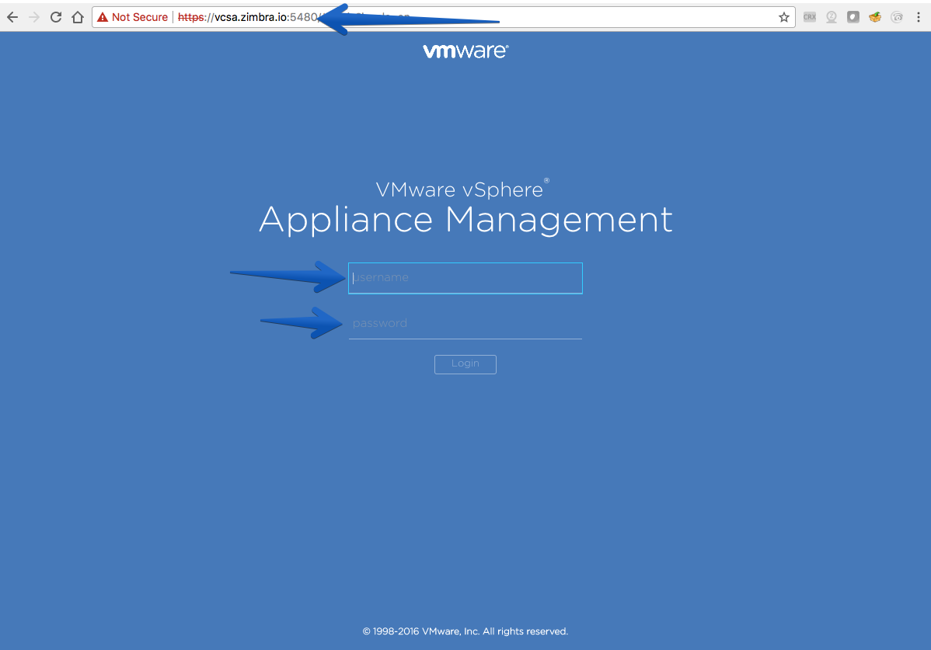Go back using the browser back arrow
This screenshot has height=650, width=931.
pyautogui.click(x=12, y=17)
